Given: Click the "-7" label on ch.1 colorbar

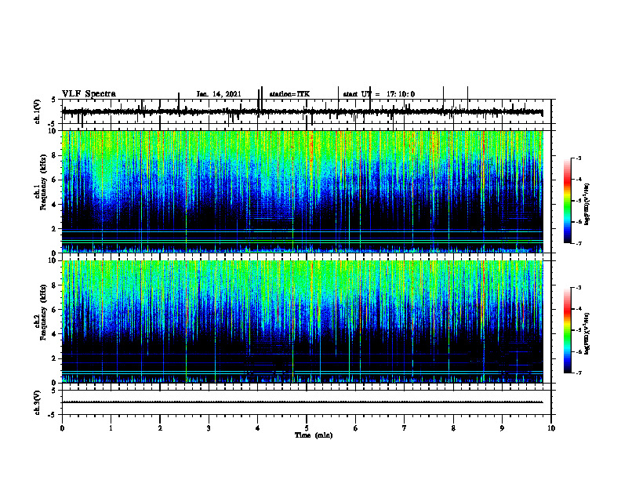Looking at the screenshot, I should point(579,243).
